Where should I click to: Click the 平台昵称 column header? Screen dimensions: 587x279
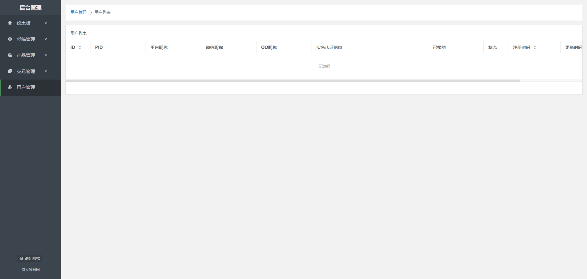click(x=159, y=47)
